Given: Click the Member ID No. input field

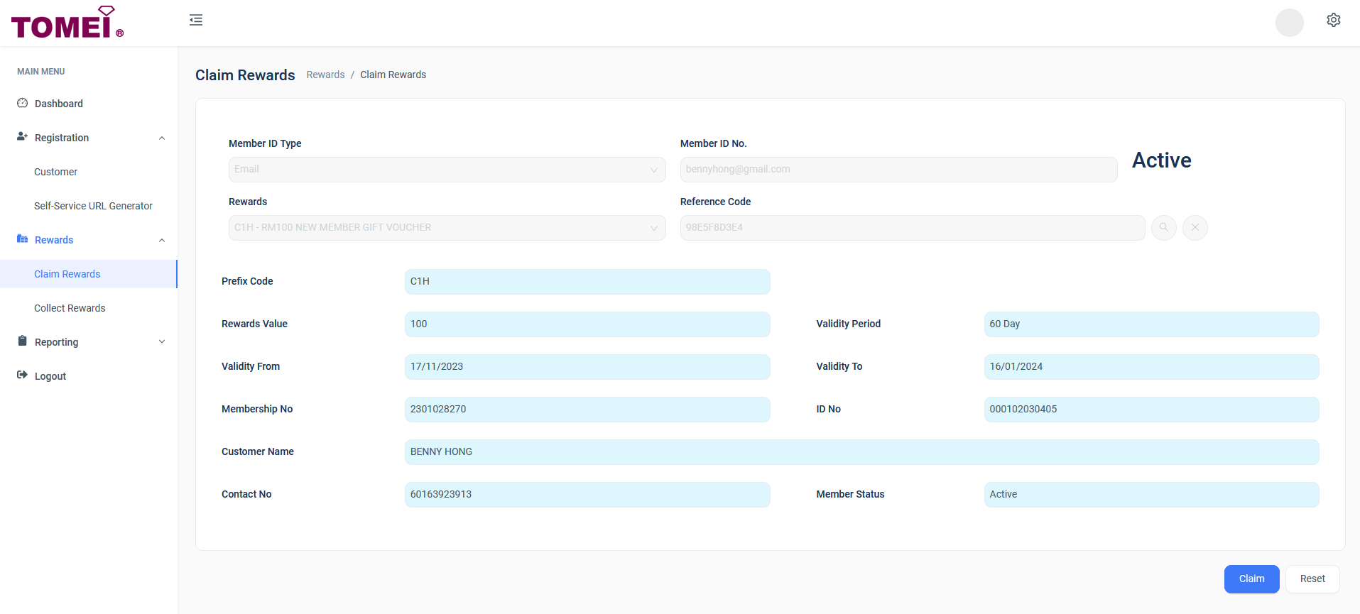Looking at the screenshot, I should (898, 170).
